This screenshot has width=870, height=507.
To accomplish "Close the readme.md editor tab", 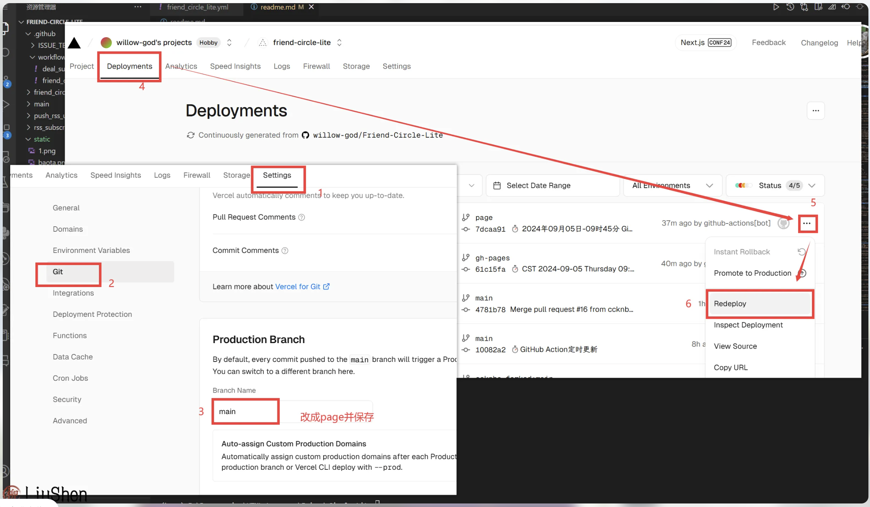I will coord(311,7).
